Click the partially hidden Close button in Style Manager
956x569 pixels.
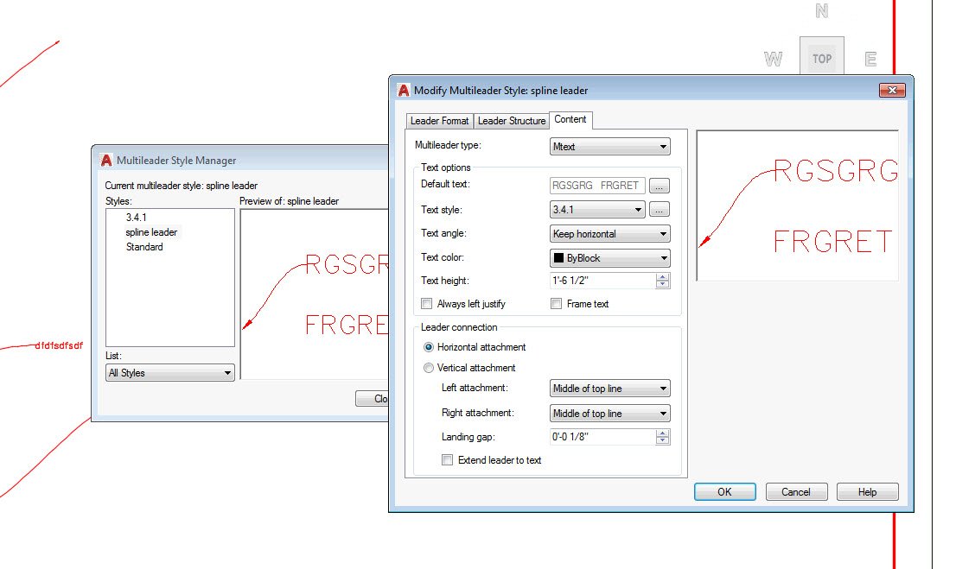(x=373, y=398)
